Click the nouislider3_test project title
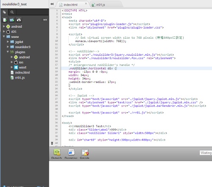212x187 pixels. [14, 4]
